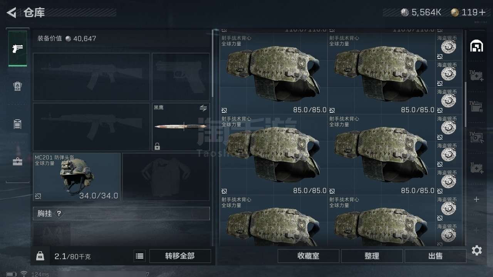This screenshot has width=493, height=277.
Task: Swap the 黑鹰 knife using arrows icon
Action: [203, 108]
